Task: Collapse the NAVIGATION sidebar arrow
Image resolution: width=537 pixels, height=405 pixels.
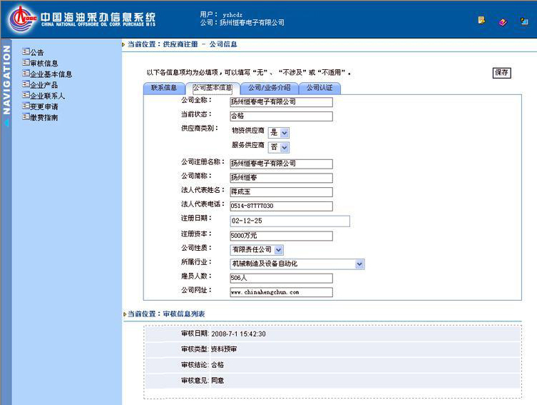Action: [x=6, y=123]
